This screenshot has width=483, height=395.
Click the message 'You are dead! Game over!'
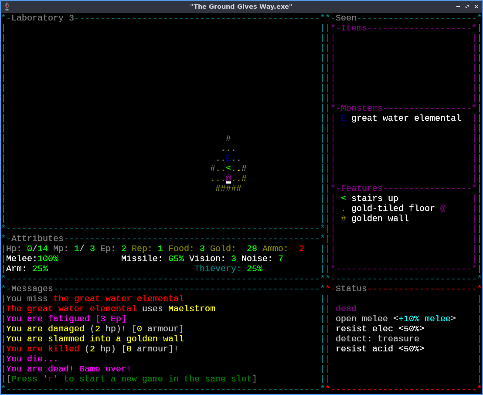[x=69, y=368]
